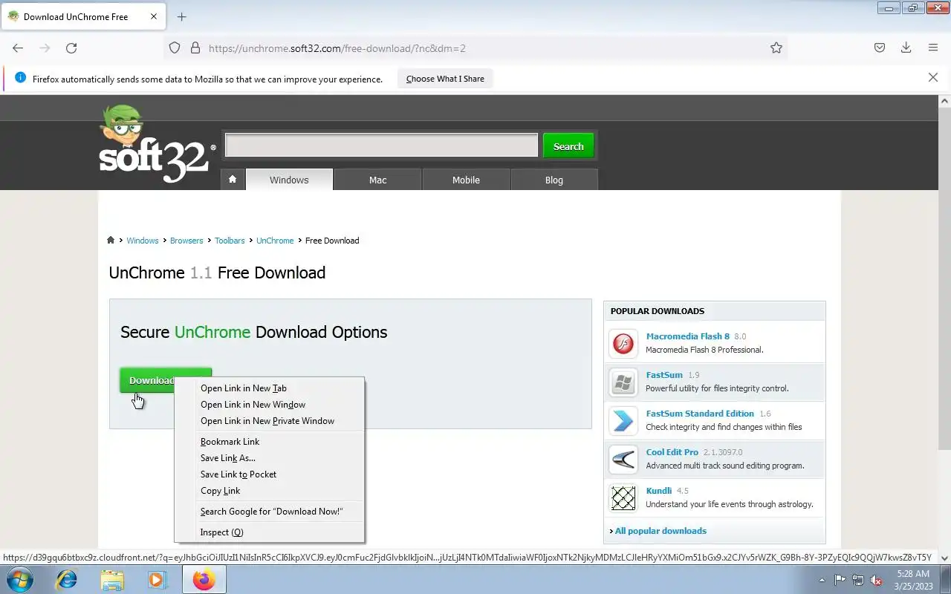Switch to the Blog tab
Image resolution: width=951 pixels, height=594 pixels.
(554, 179)
